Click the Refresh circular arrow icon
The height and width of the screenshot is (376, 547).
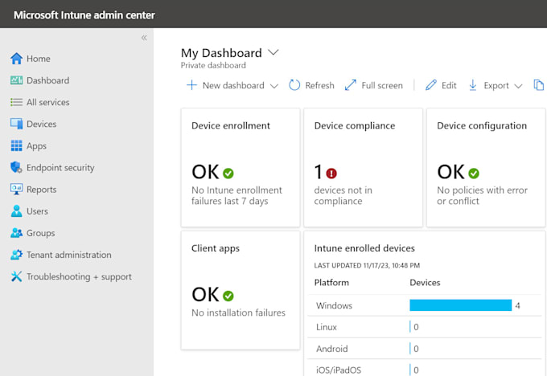[x=294, y=85]
